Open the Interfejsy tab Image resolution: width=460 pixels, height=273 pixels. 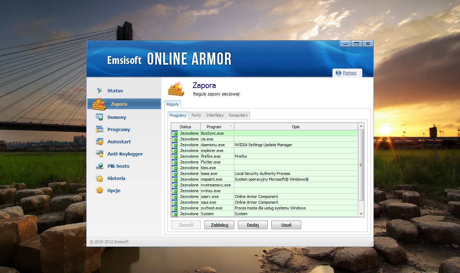(215, 115)
